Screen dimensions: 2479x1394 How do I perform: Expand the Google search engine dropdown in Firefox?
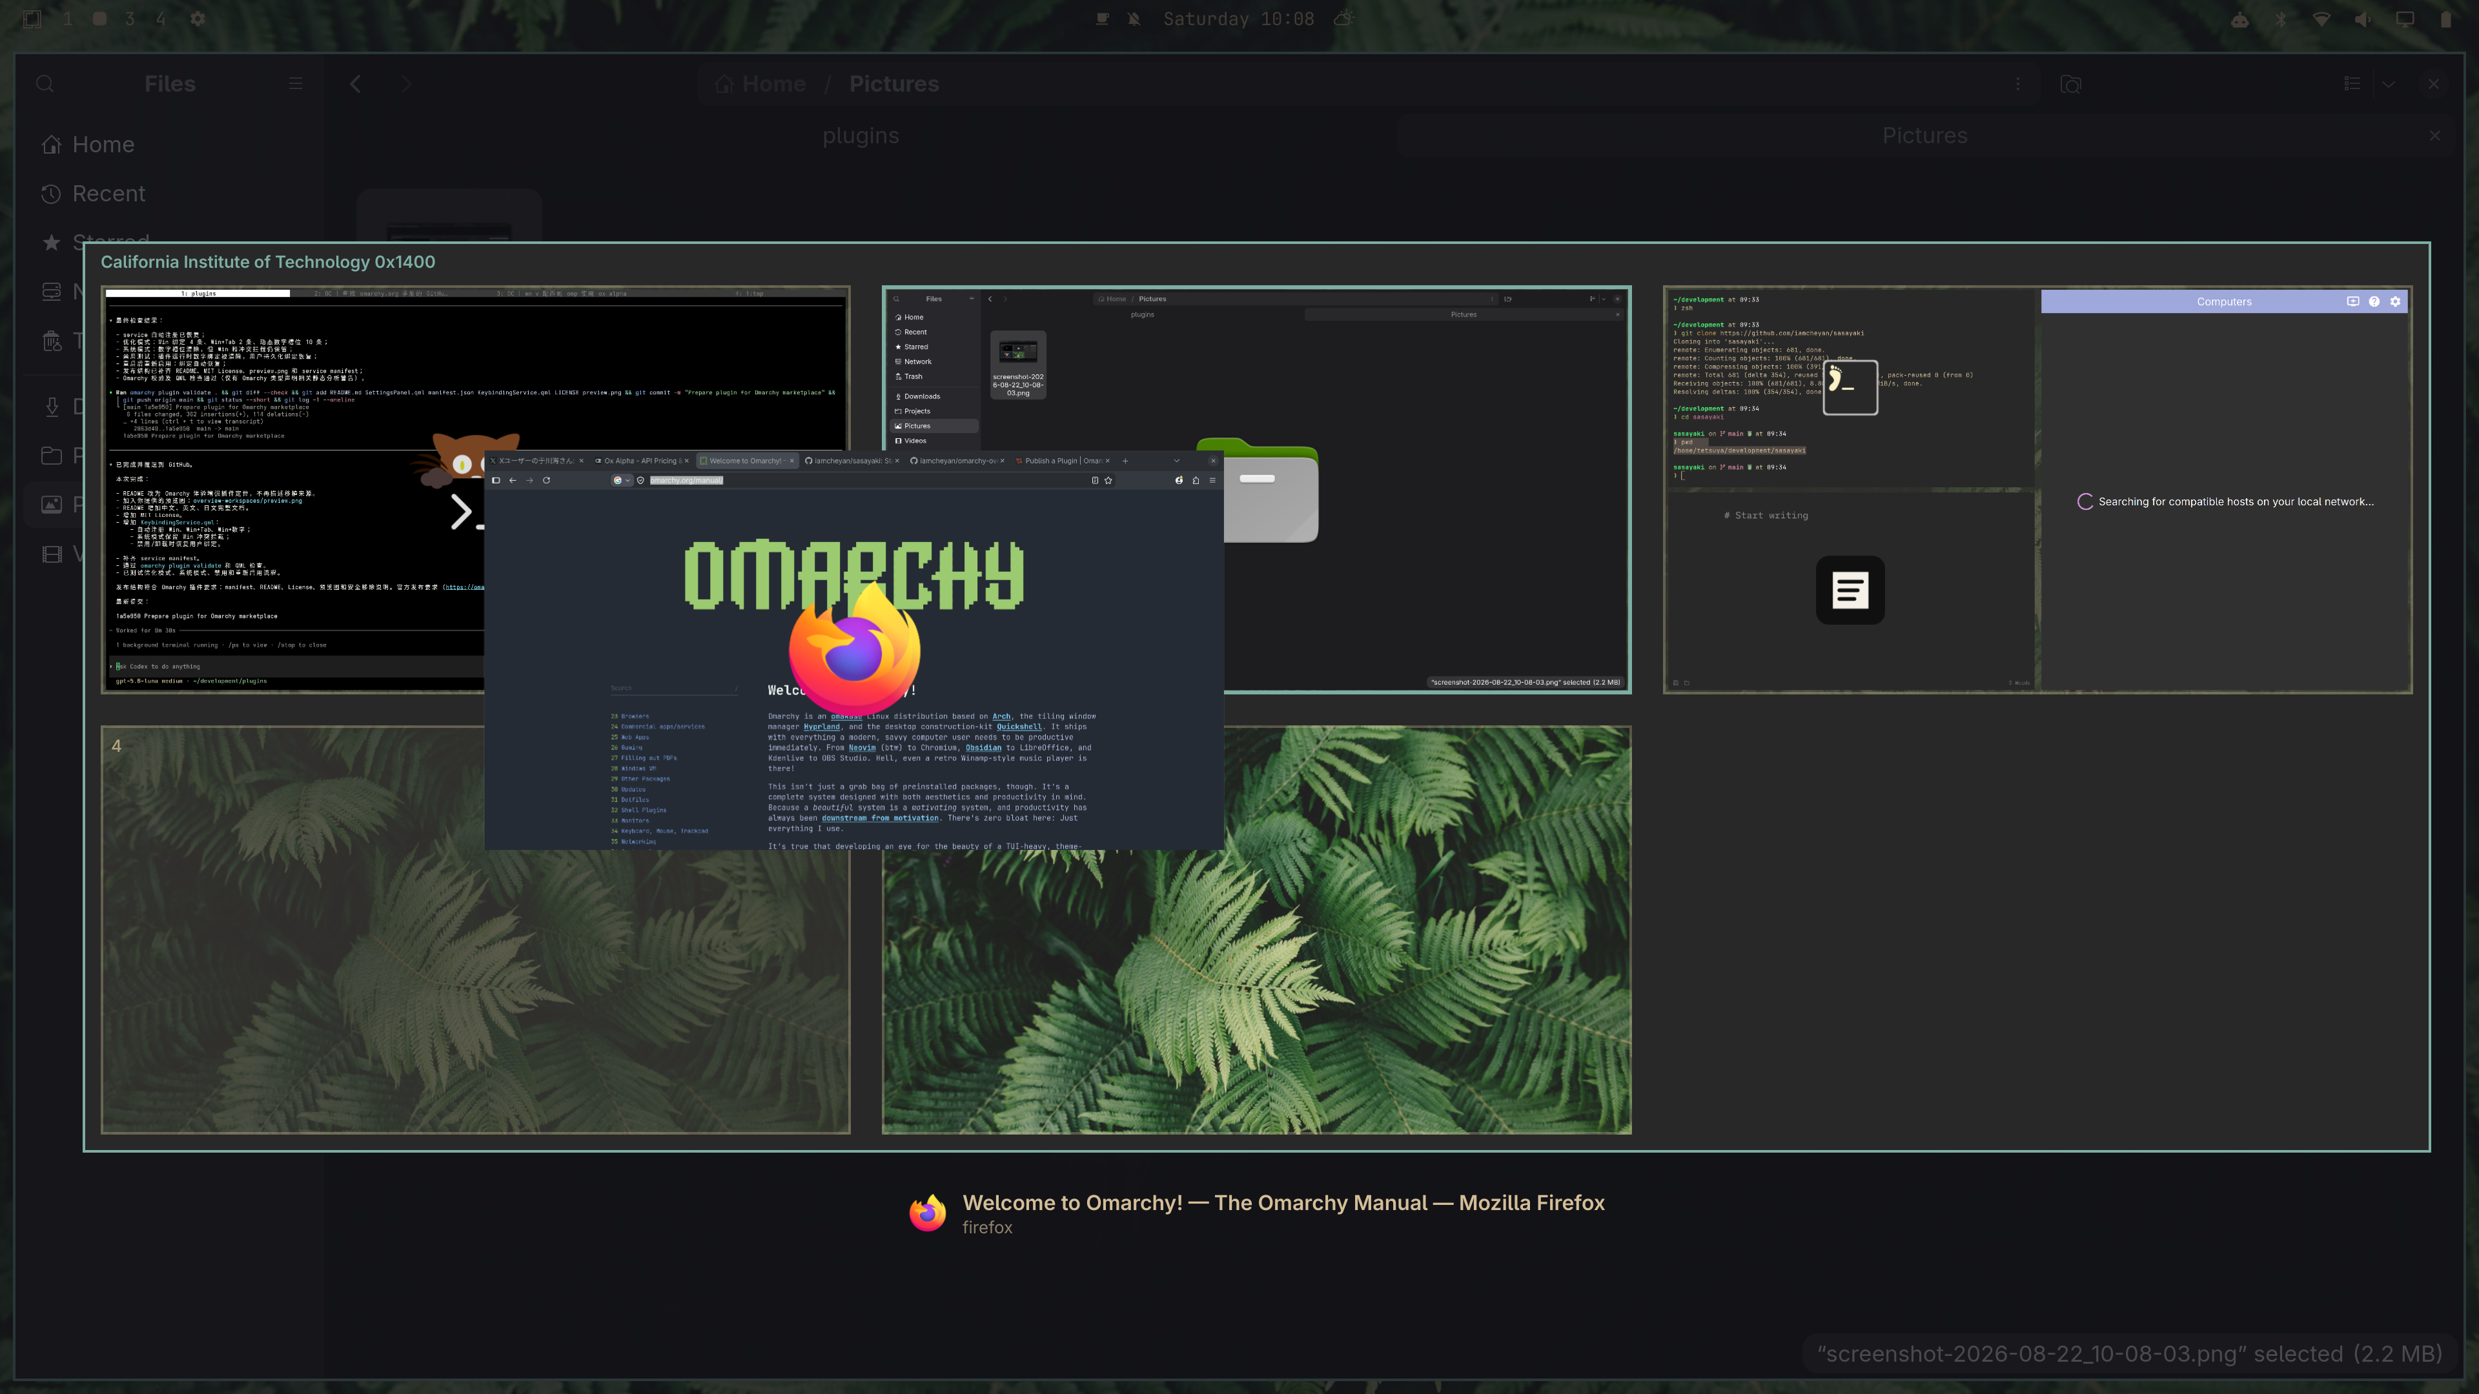(622, 480)
